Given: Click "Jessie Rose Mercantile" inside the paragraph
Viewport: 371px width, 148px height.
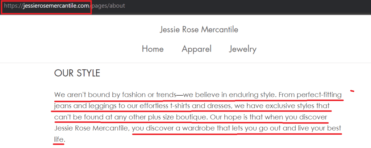Looking at the screenshot, I should [x=91, y=129].
